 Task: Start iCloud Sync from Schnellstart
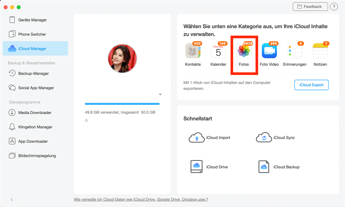coord(275,137)
